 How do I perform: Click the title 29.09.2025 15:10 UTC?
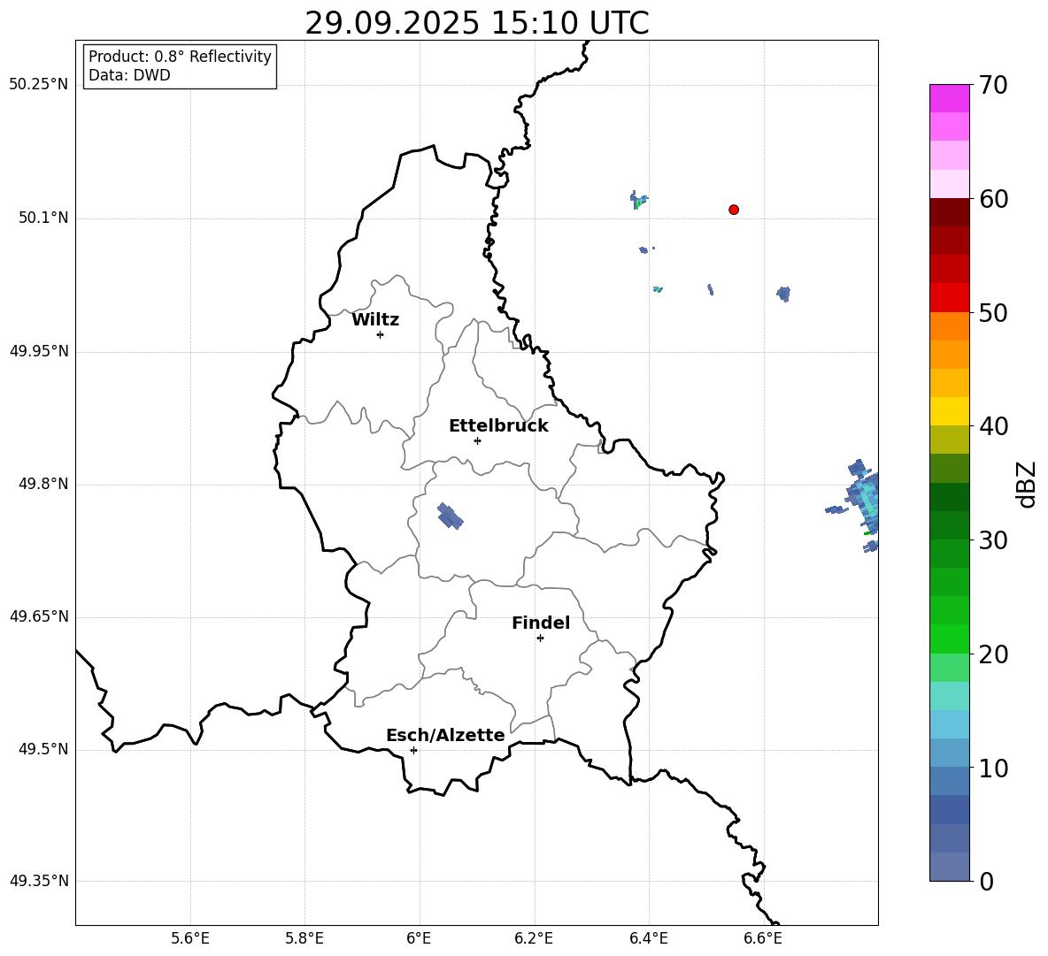point(477,23)
